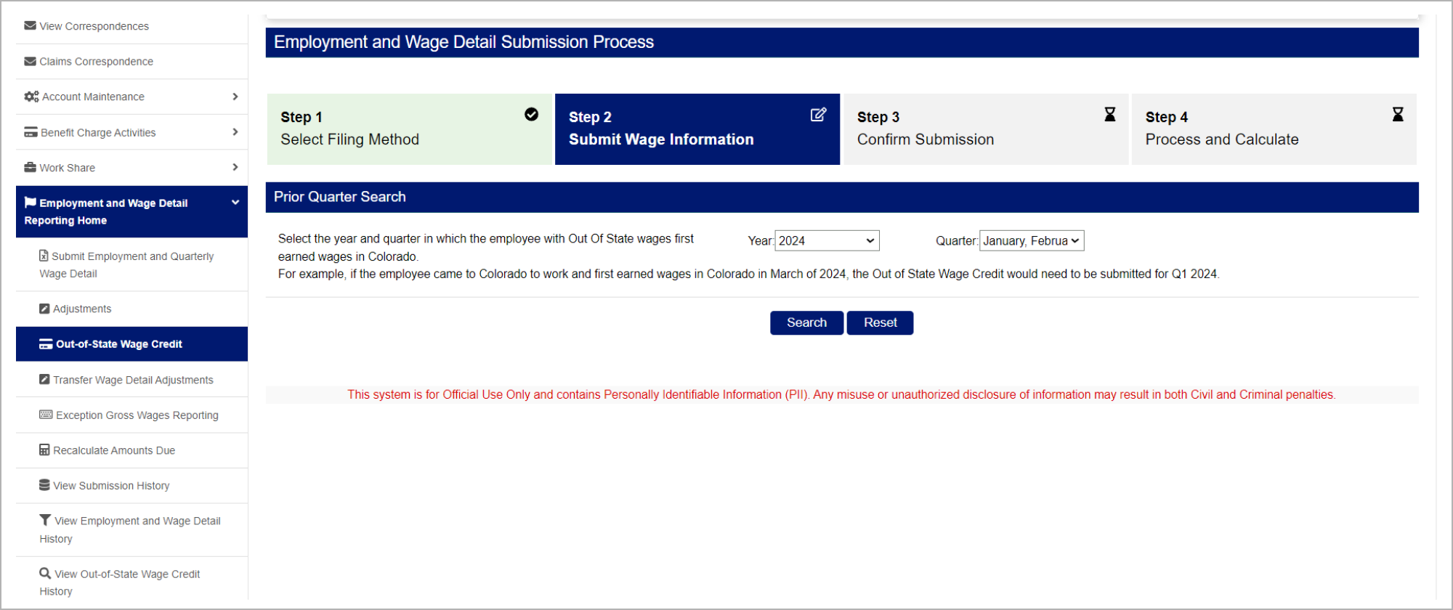Click the database icon for View Submission History

point(44,485)
